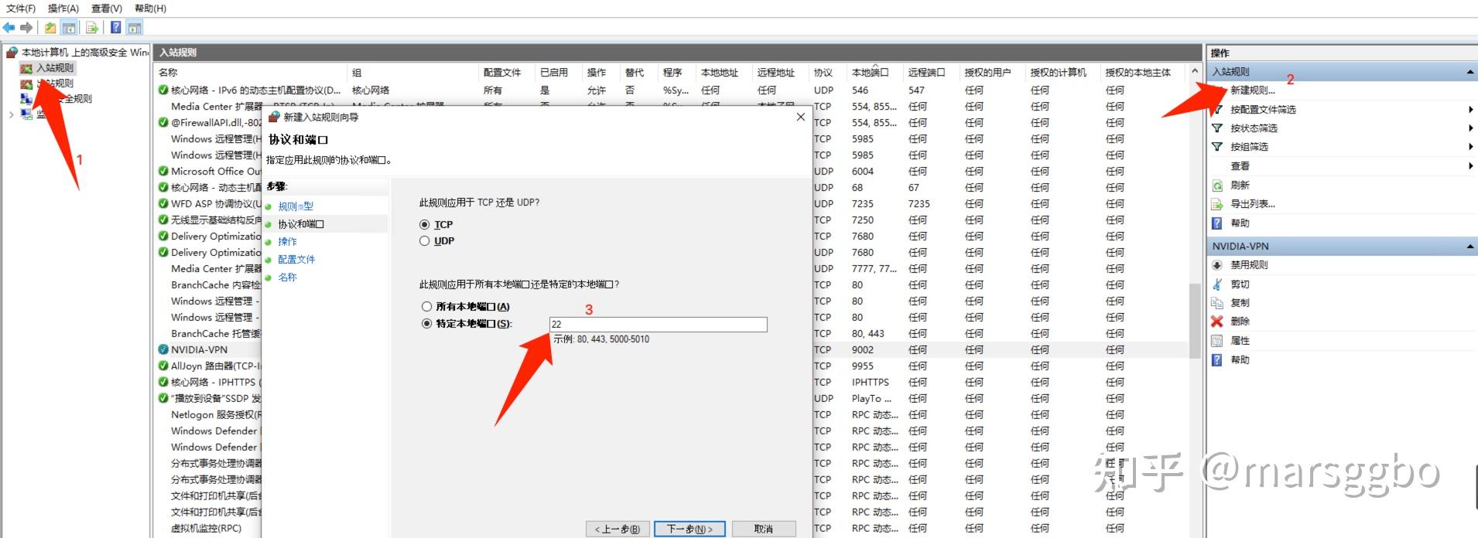
Task: Sort by the 名称 column header
Action: tap(251, 73)
